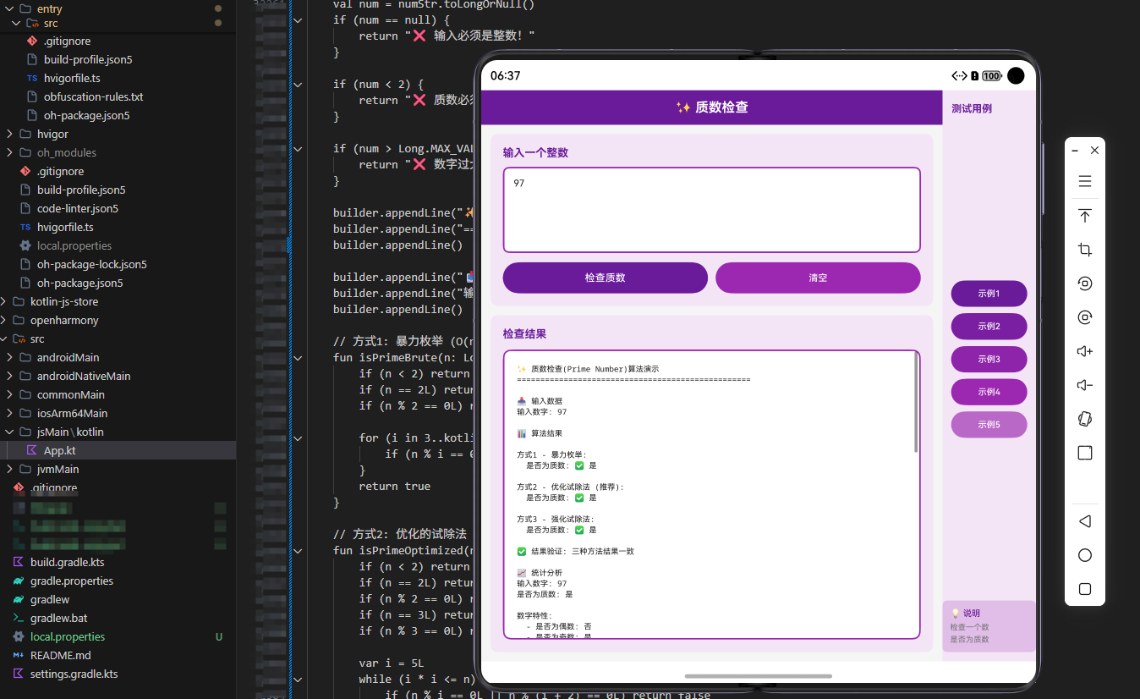Click the Kotlin icon of App.kt
Image resolution: width=1140 pixels, height=699 pixels.
(31, 450)
